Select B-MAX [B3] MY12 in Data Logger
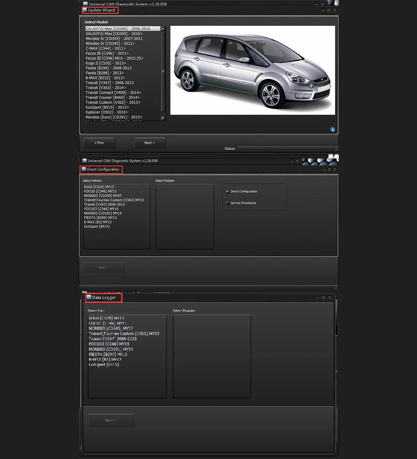 coord(105,359)
